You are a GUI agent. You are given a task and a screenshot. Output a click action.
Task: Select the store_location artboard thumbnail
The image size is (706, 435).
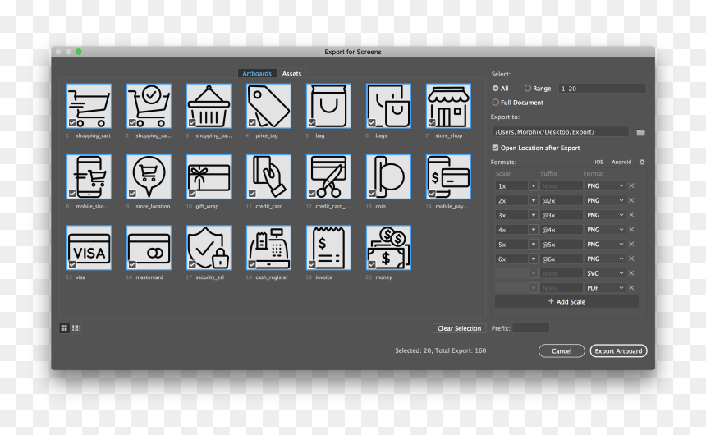(149, 177)
